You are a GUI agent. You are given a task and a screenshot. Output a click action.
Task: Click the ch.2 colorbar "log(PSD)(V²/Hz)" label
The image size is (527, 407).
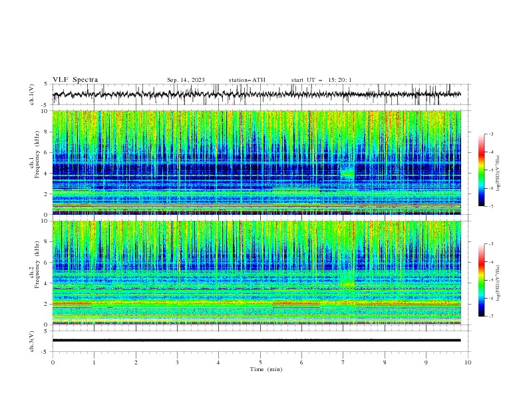point(498,283)
